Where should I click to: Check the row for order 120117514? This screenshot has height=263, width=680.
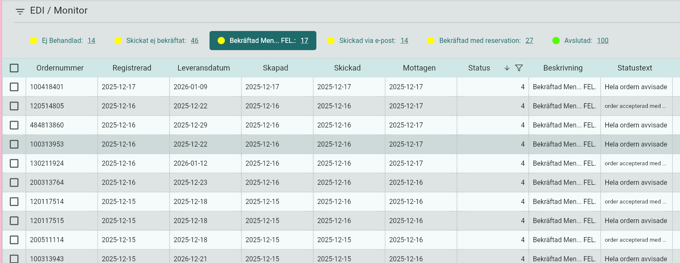[x=14, y=202]
